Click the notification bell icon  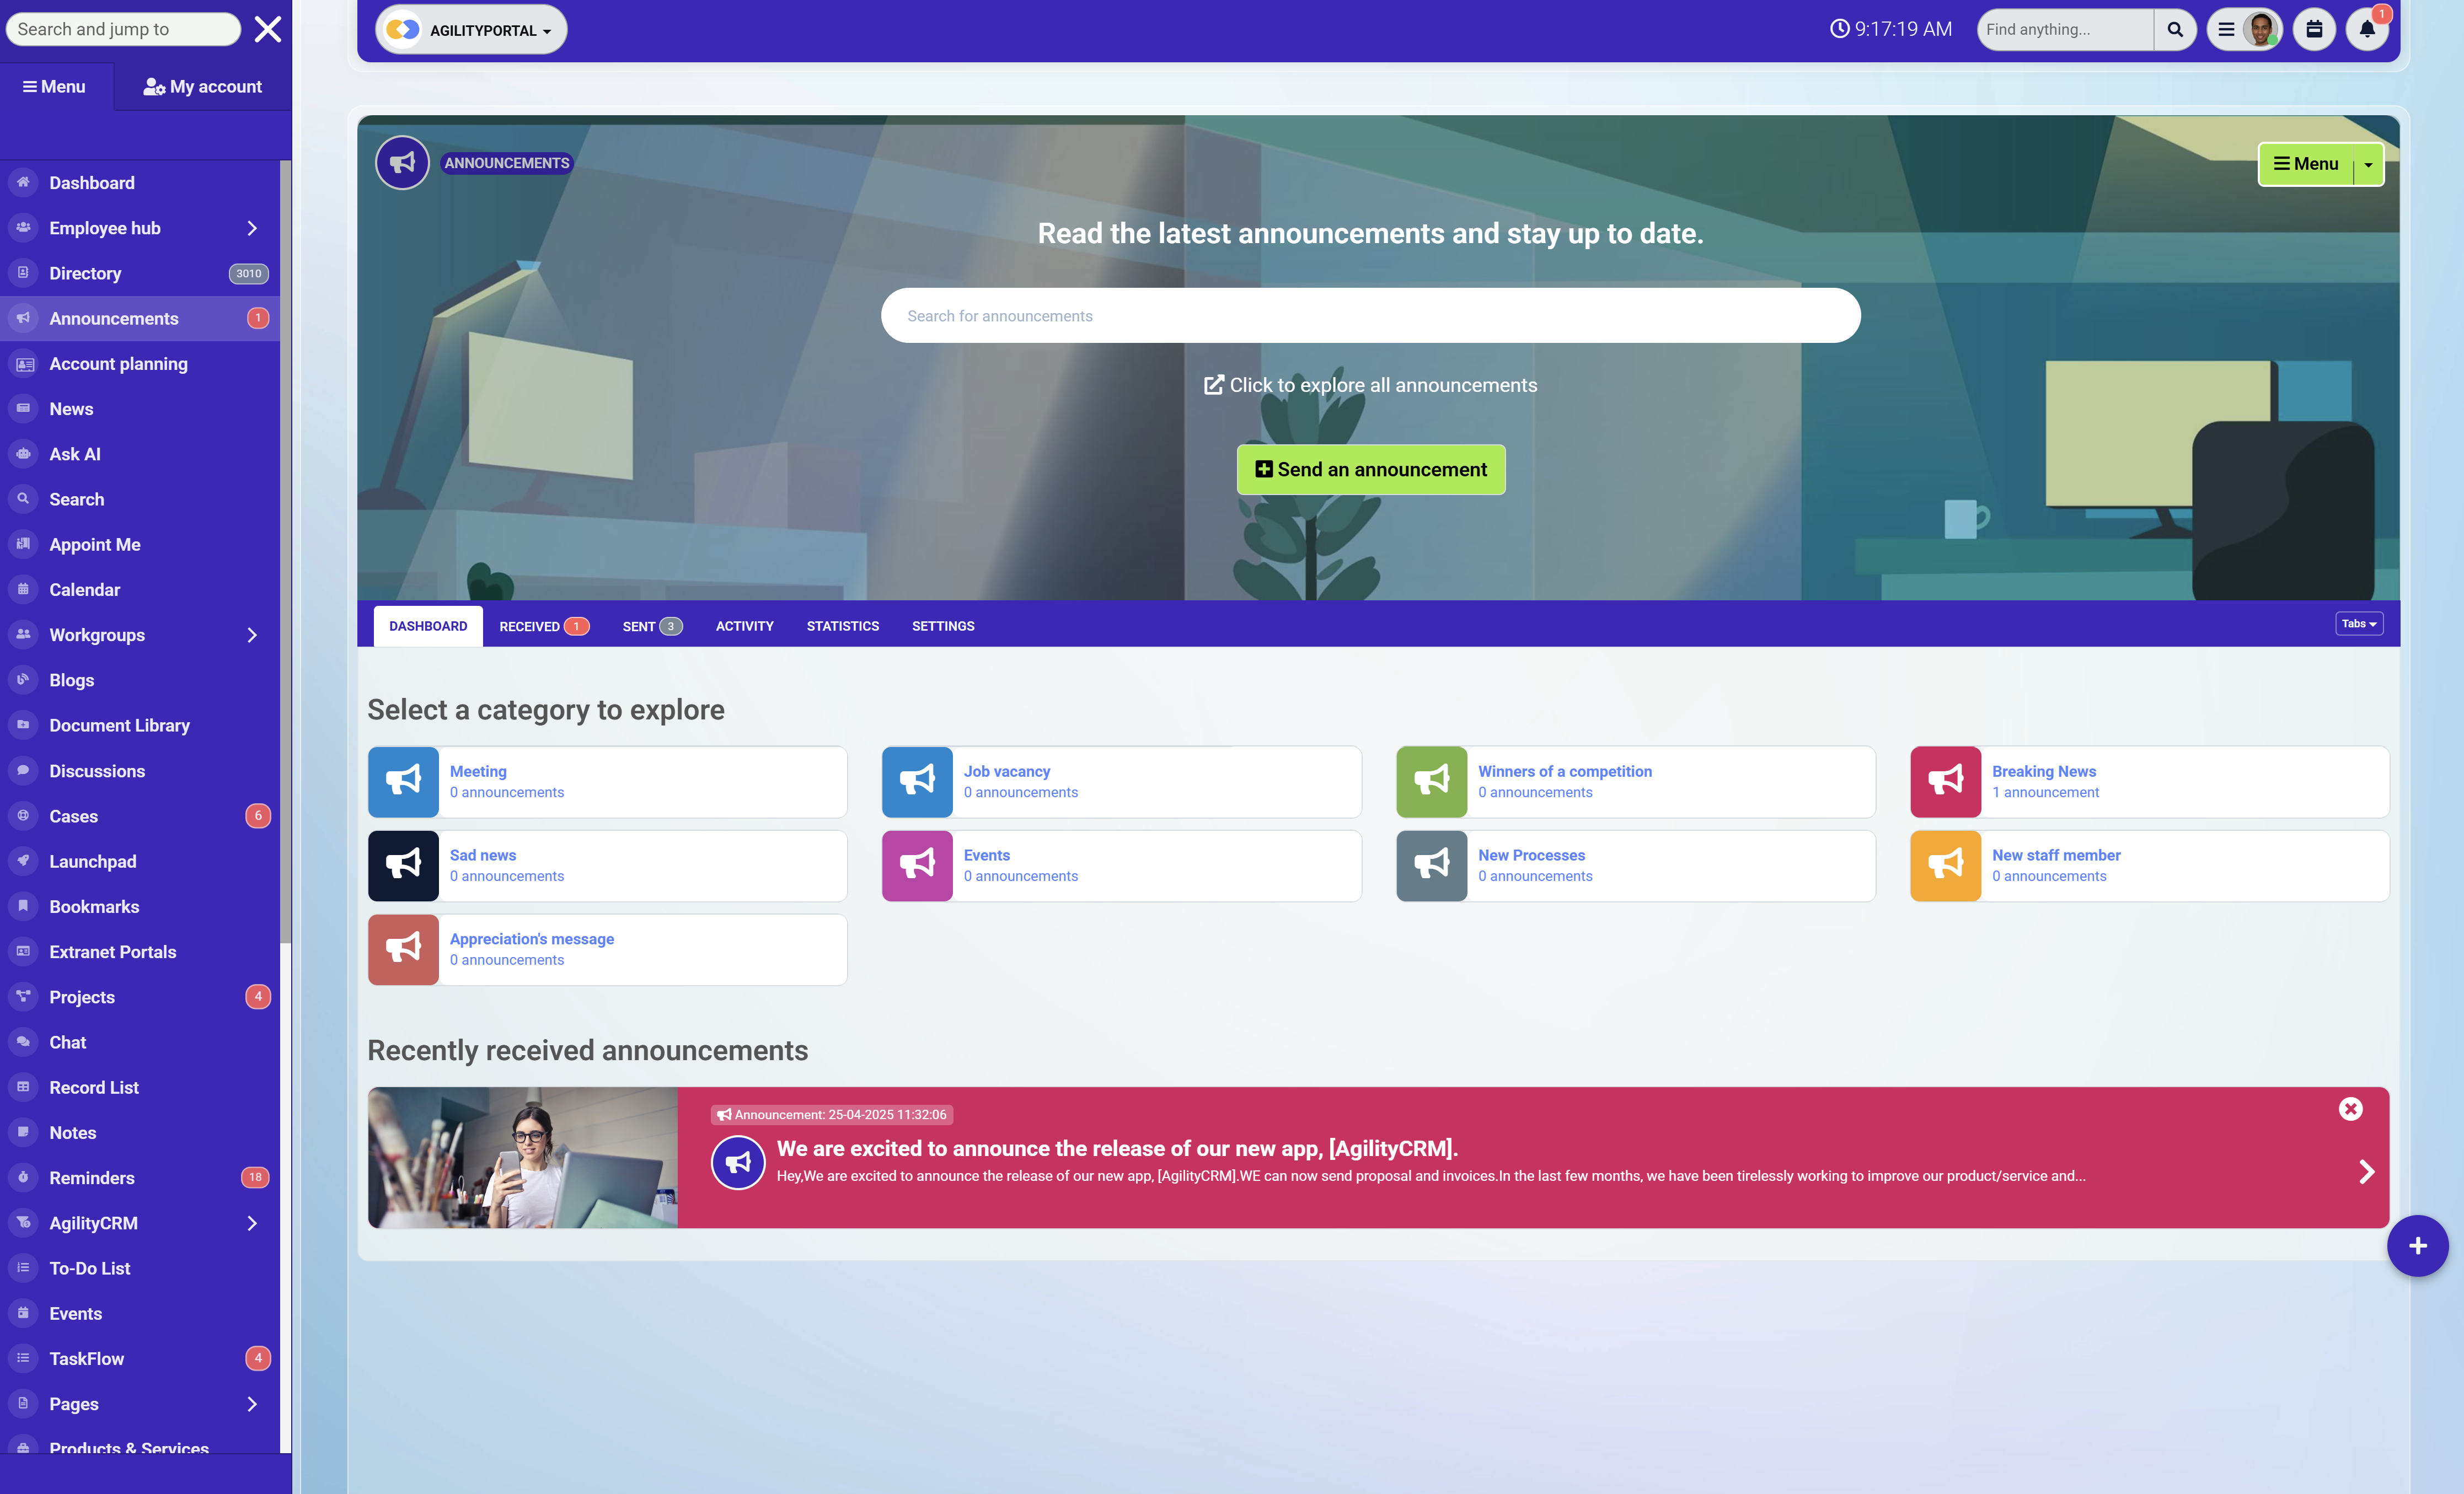(2366, 30)
